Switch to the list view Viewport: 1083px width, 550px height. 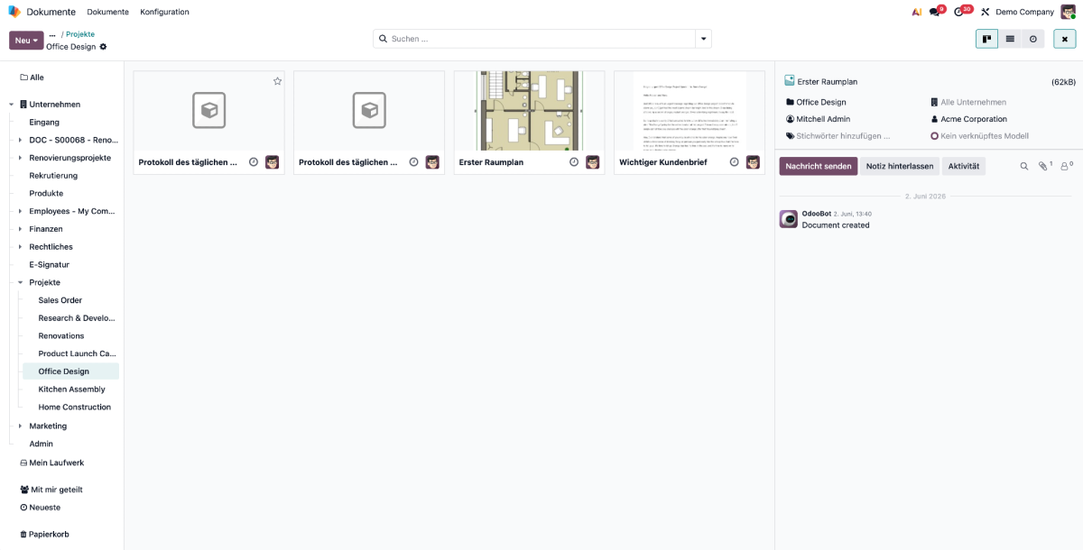coord(1010,39)
